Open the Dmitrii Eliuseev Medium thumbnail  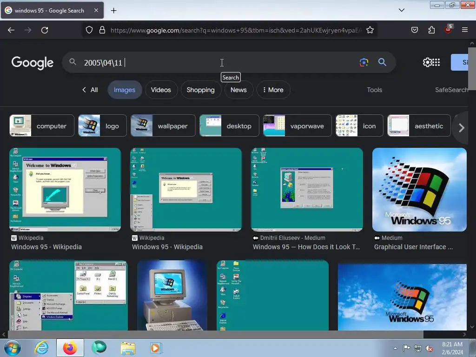click(x=307, y=190)
